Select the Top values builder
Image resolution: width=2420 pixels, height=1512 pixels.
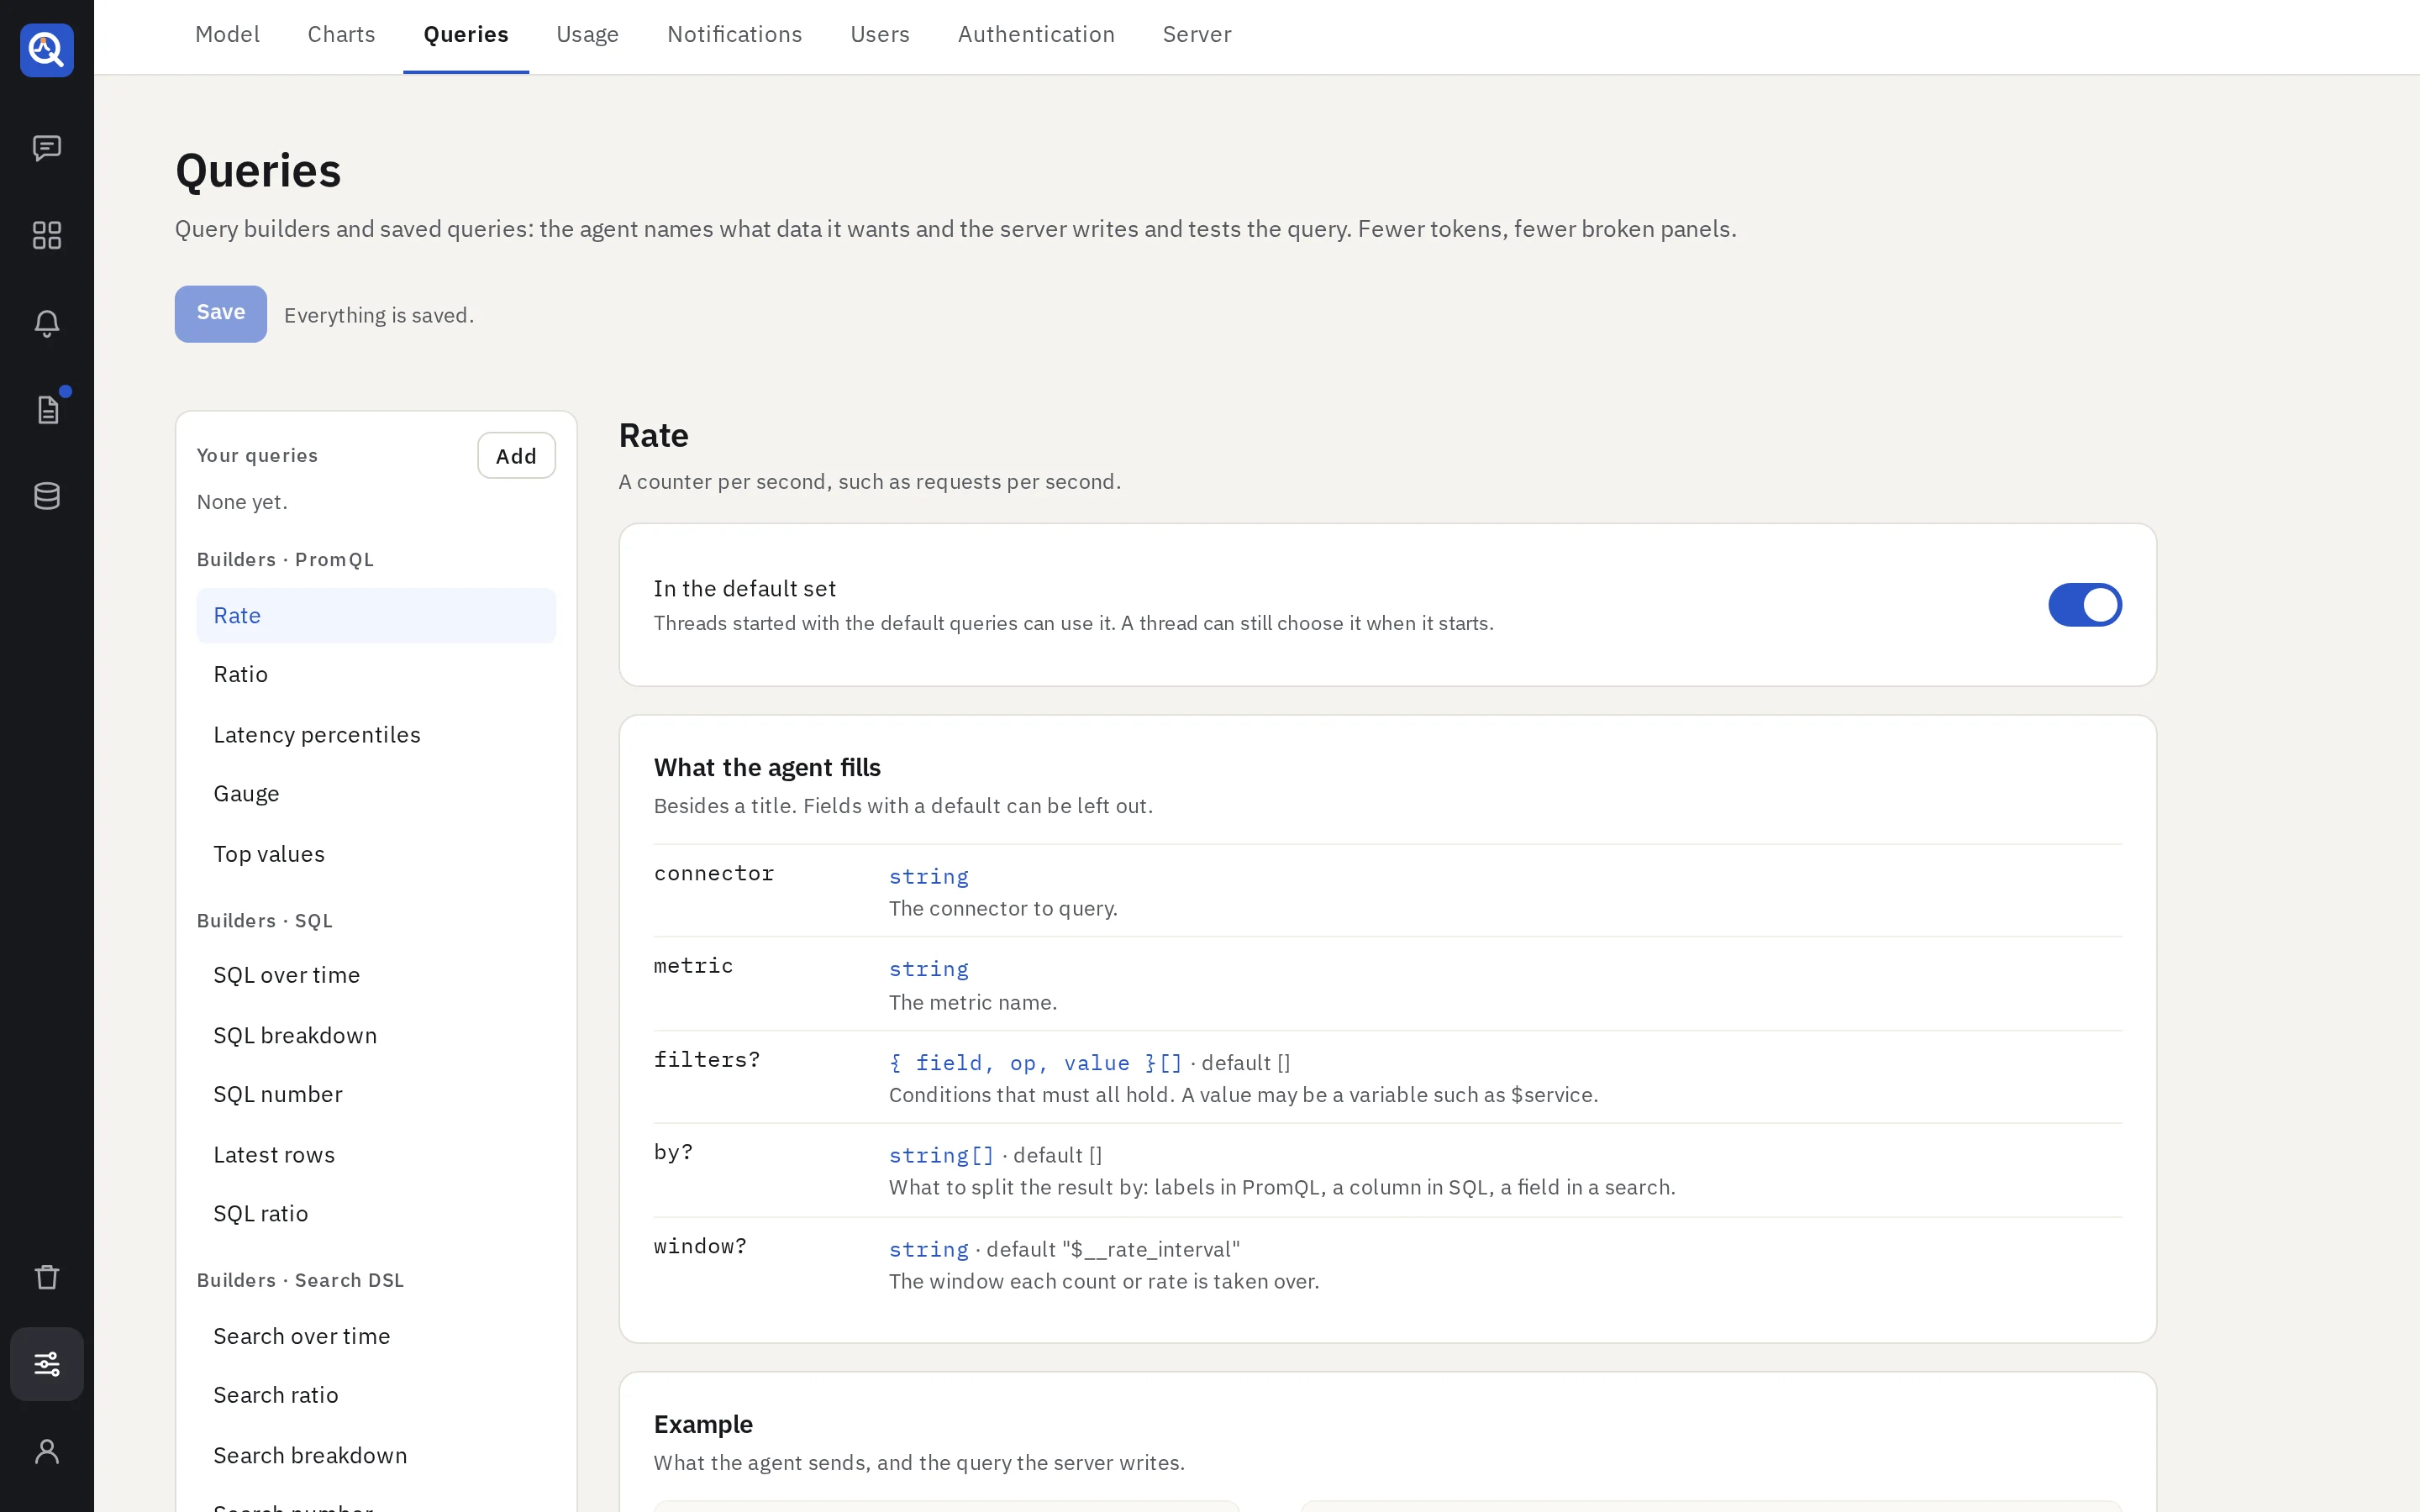coord(376,854)
